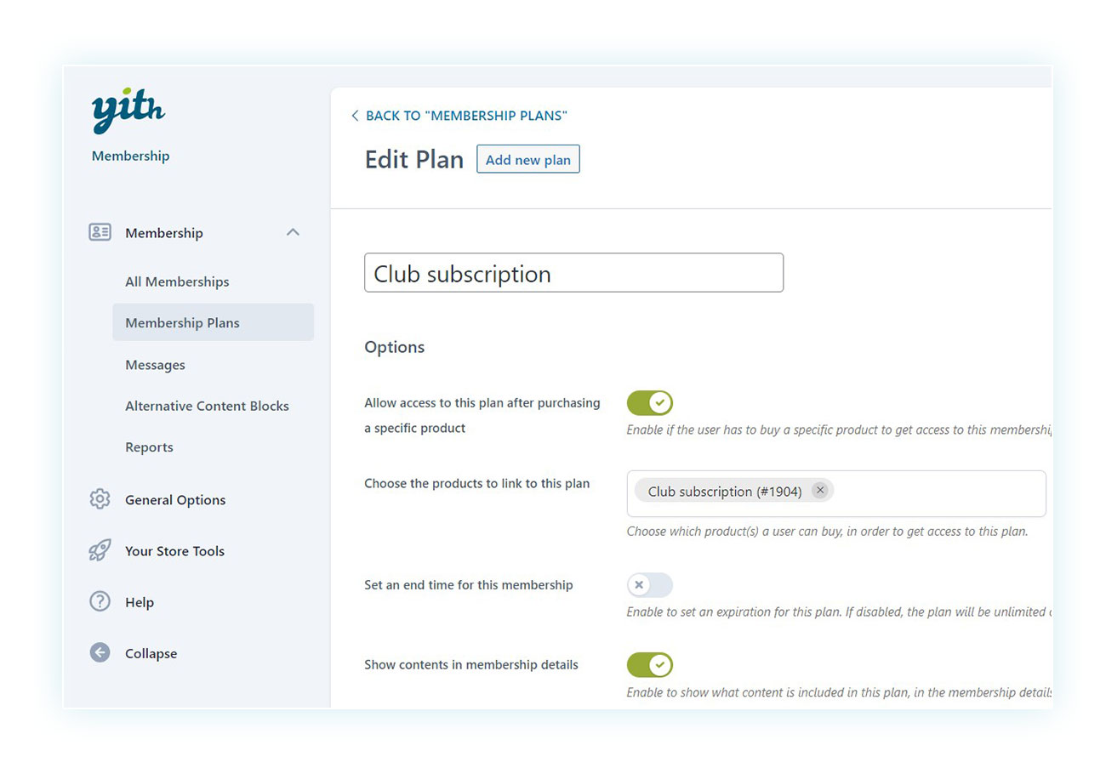Open Alternative Content Blocks
The width and height of the screenshot is (1106, 768).
pyautogui.click(x=207, y=406)
